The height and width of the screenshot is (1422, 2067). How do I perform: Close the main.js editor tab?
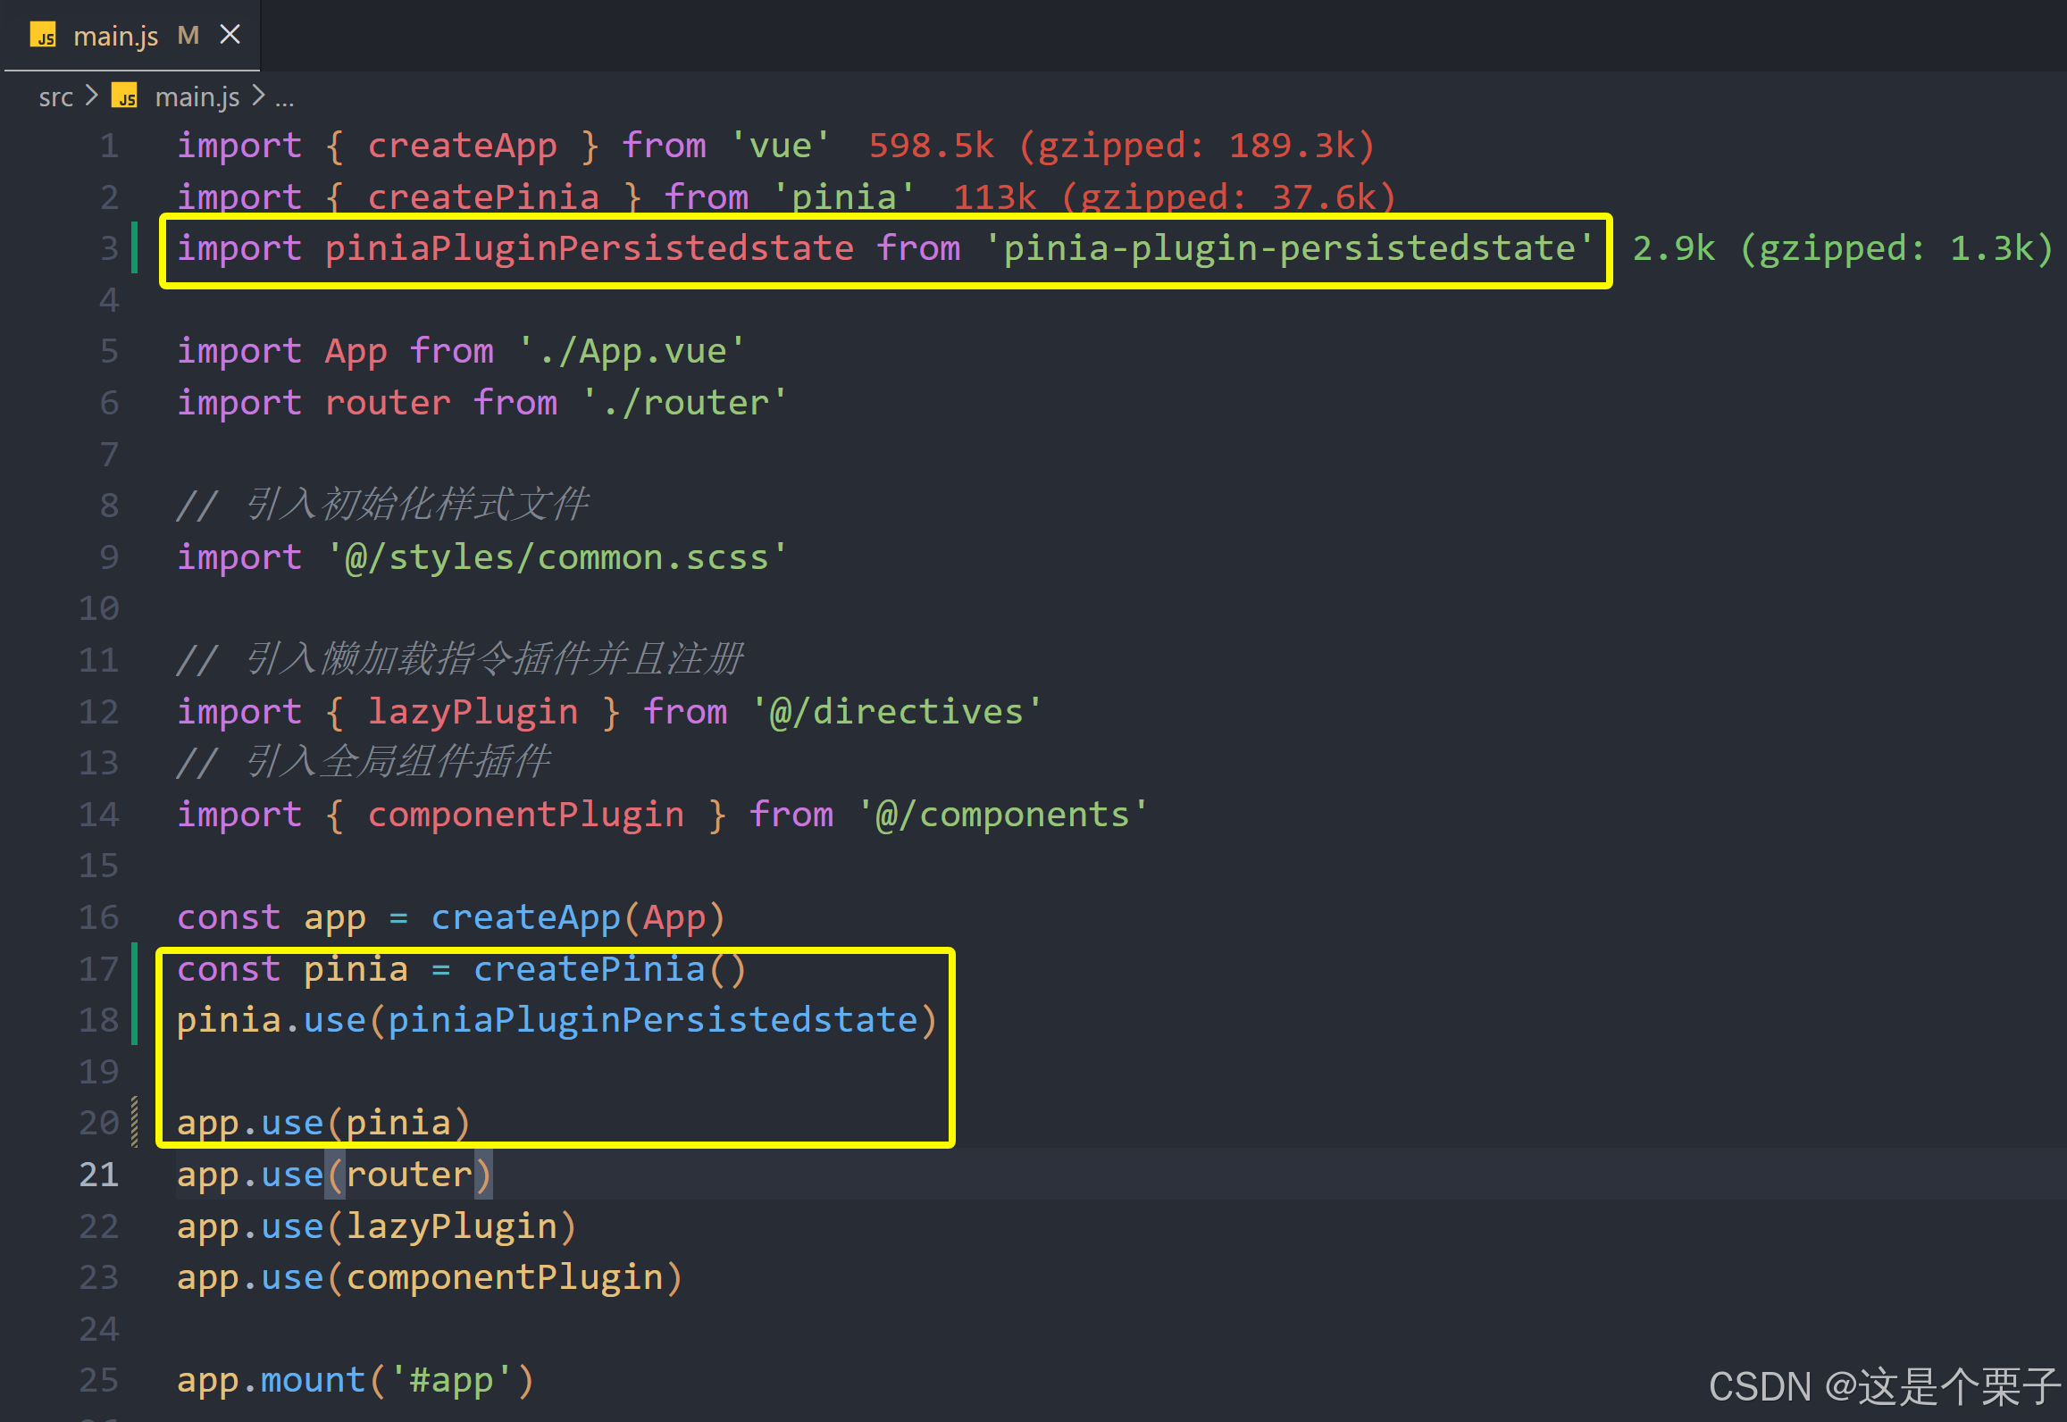pos(230,35)
